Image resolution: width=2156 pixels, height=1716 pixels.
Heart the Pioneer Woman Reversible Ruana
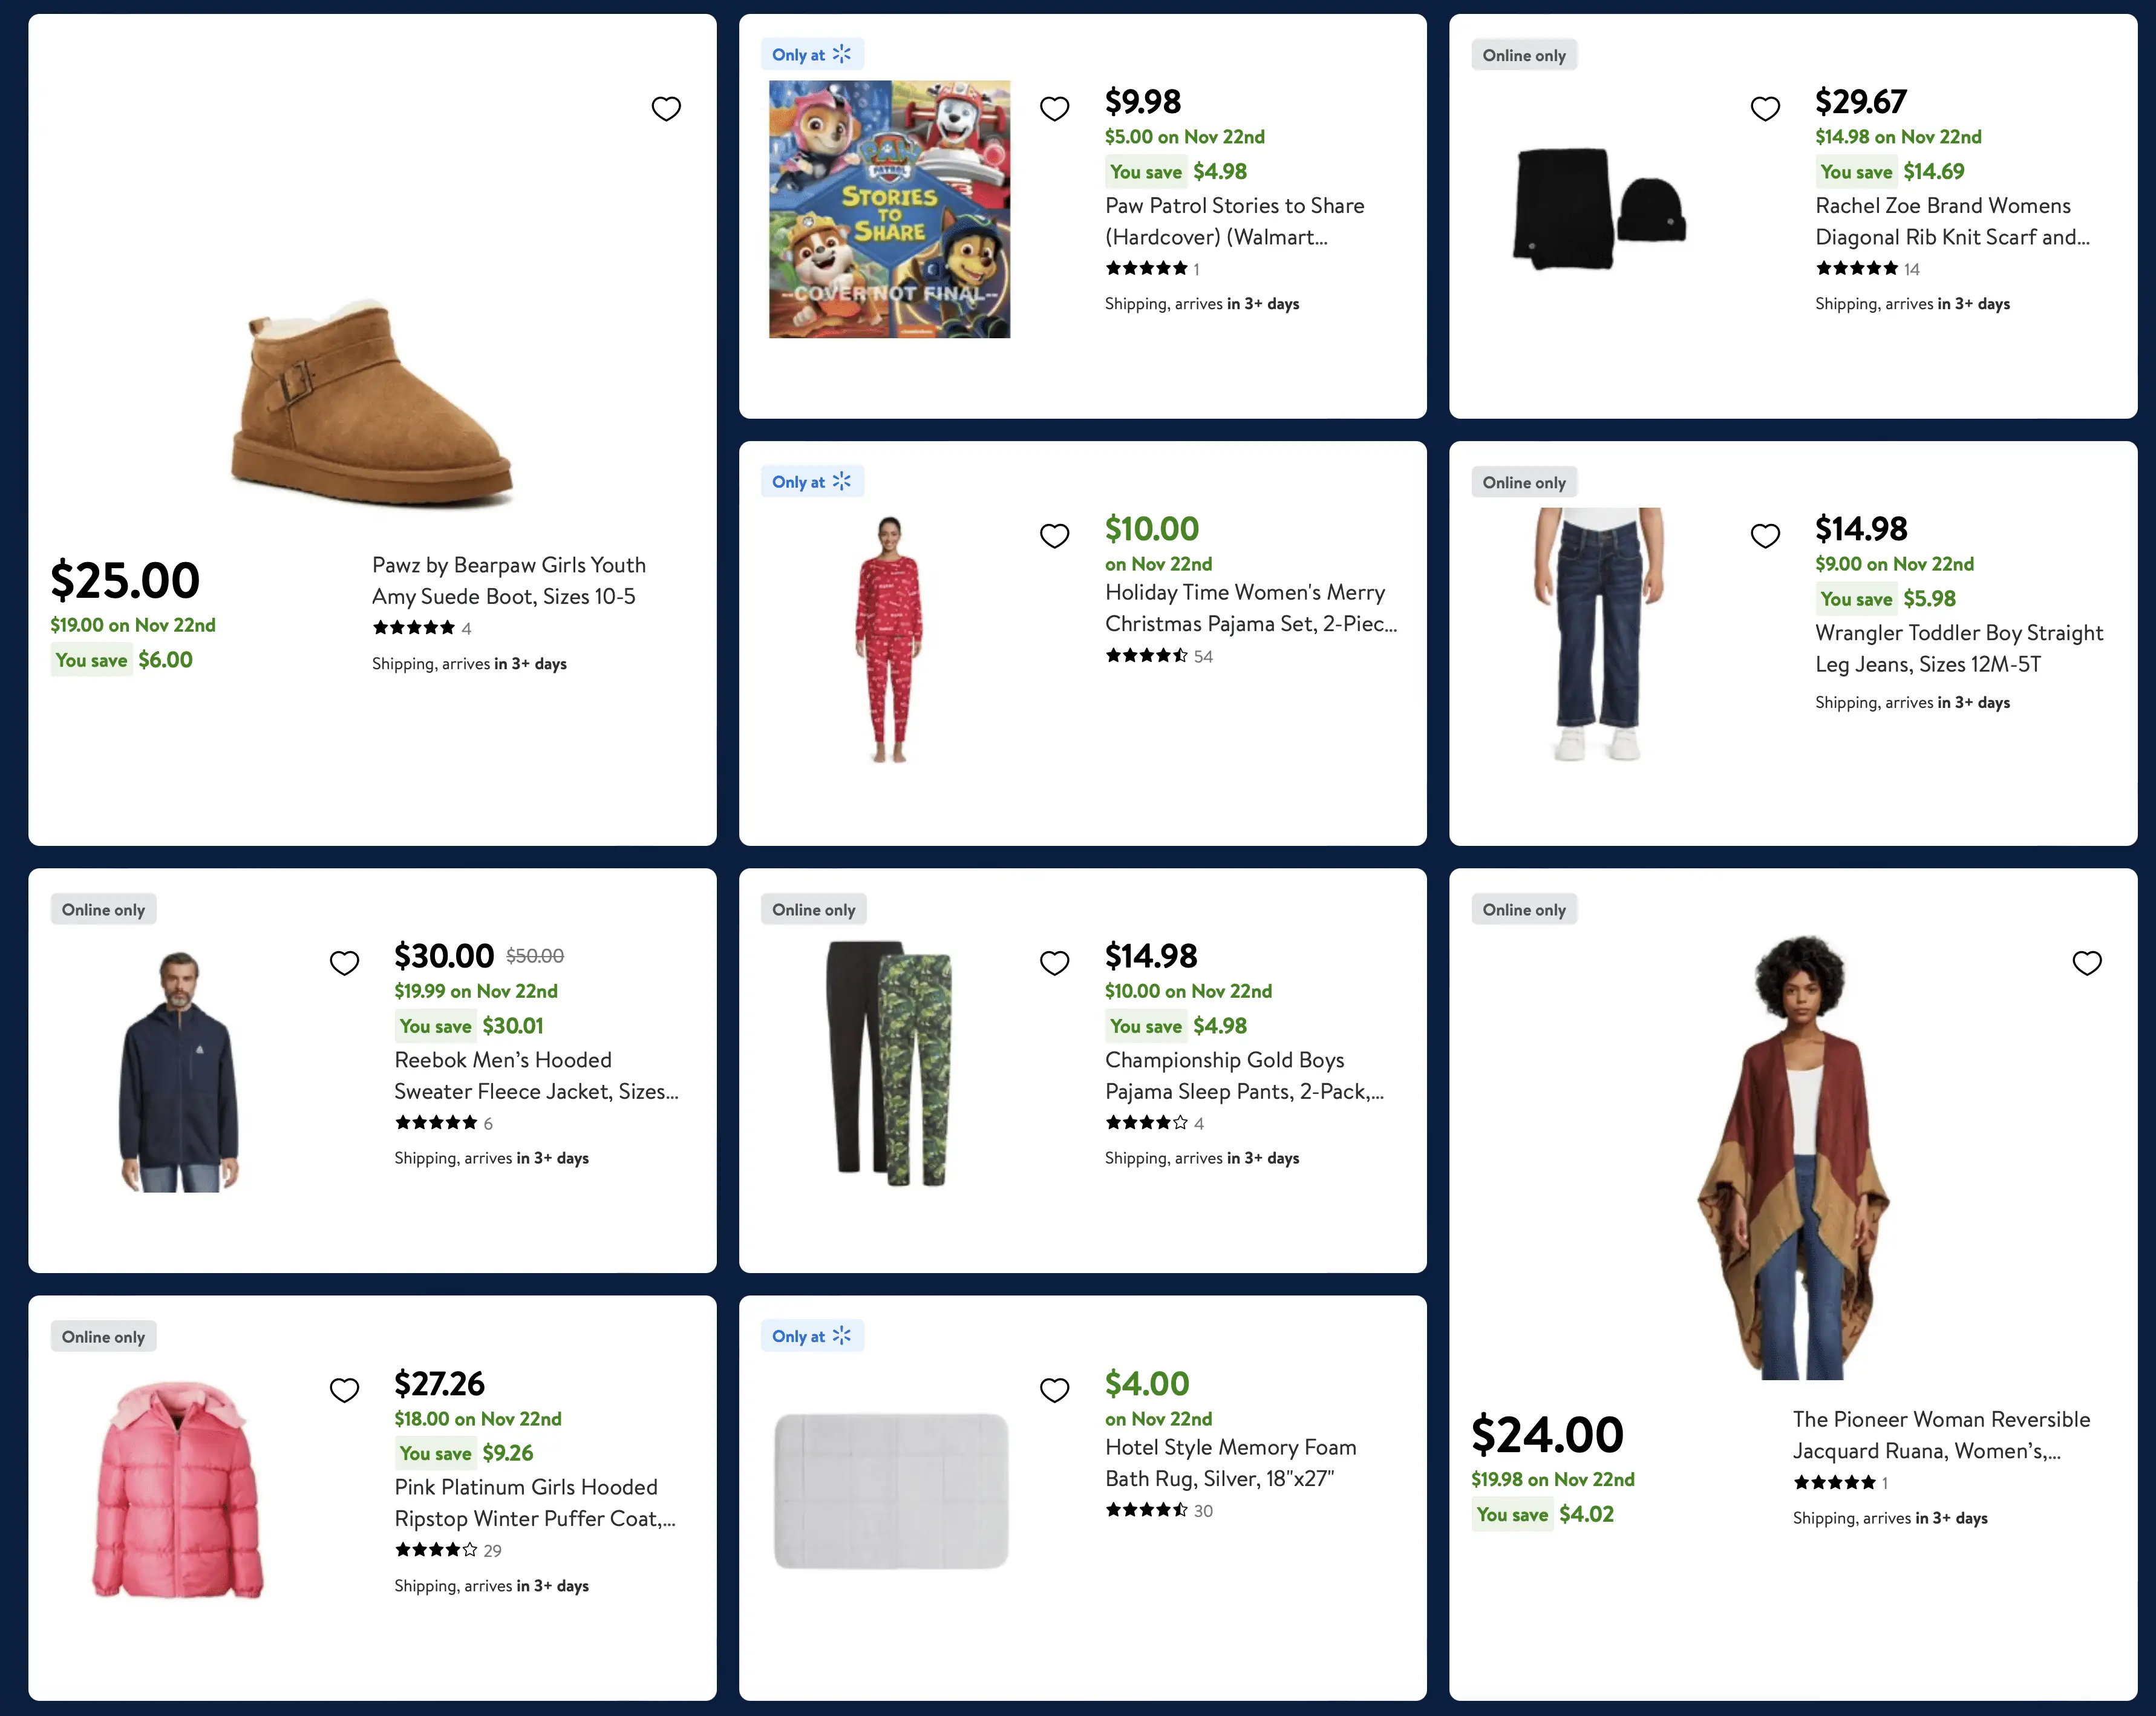(2086, 962)
